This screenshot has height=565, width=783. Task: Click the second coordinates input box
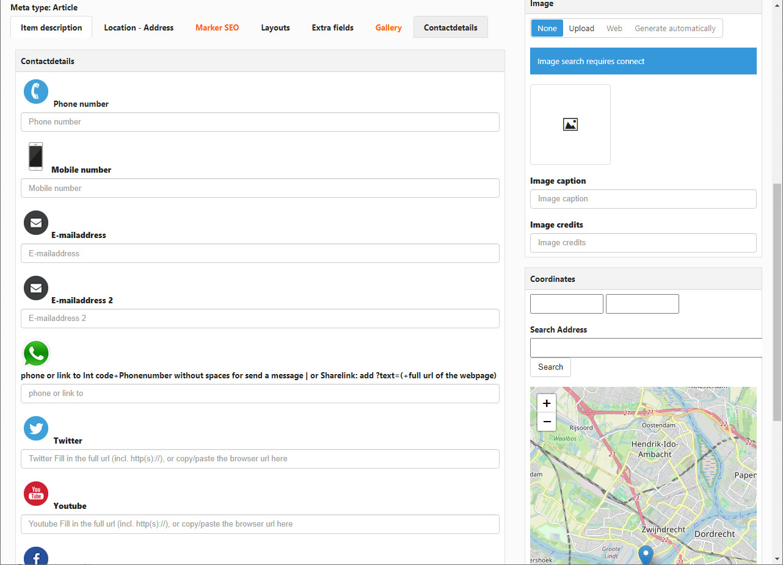643,304
